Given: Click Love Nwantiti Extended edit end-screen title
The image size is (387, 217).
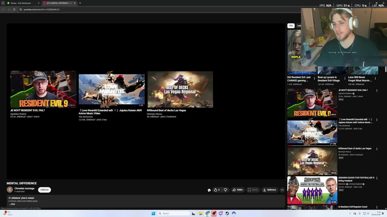Looking at the screenshot, I should [110, 112].
